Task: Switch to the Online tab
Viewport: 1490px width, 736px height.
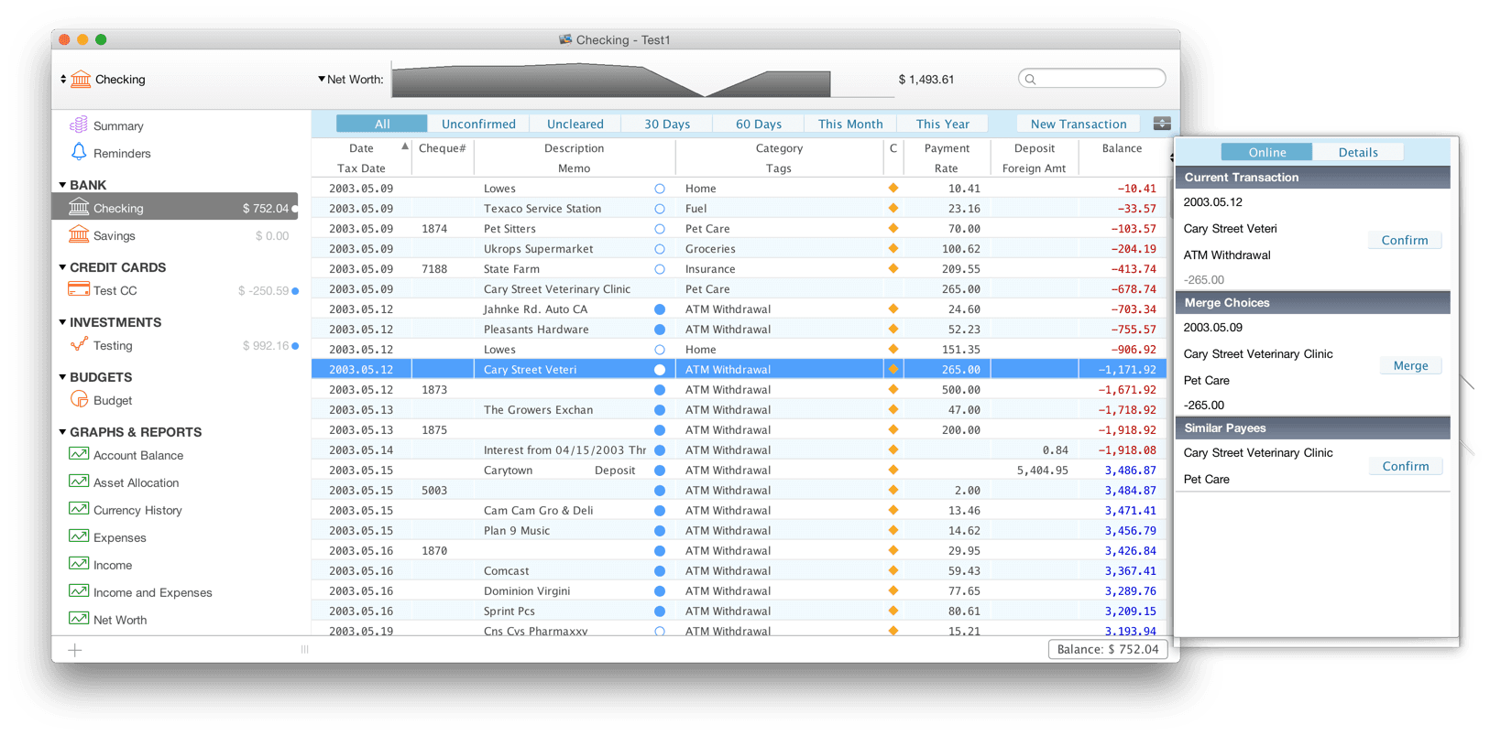Action: click(x=1267, y=152)
